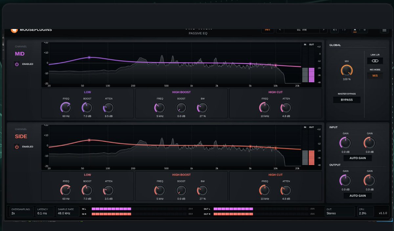The image size is (394, 231).
Task: Click the IN L level meter
Action: coord(139,209)
